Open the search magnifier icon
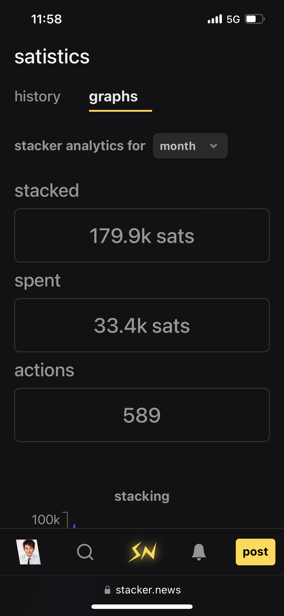 pyautogui.click(x=85, y=552)
